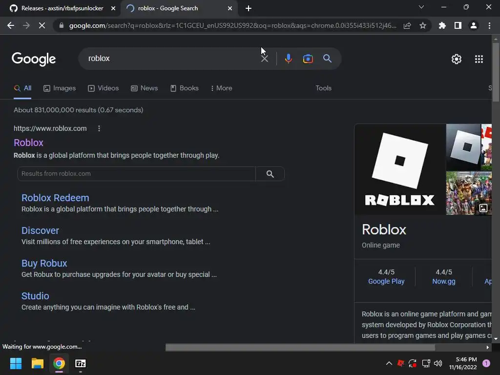Select the All results tab
The width and height of the screenshot is (500, 375).
22,88
